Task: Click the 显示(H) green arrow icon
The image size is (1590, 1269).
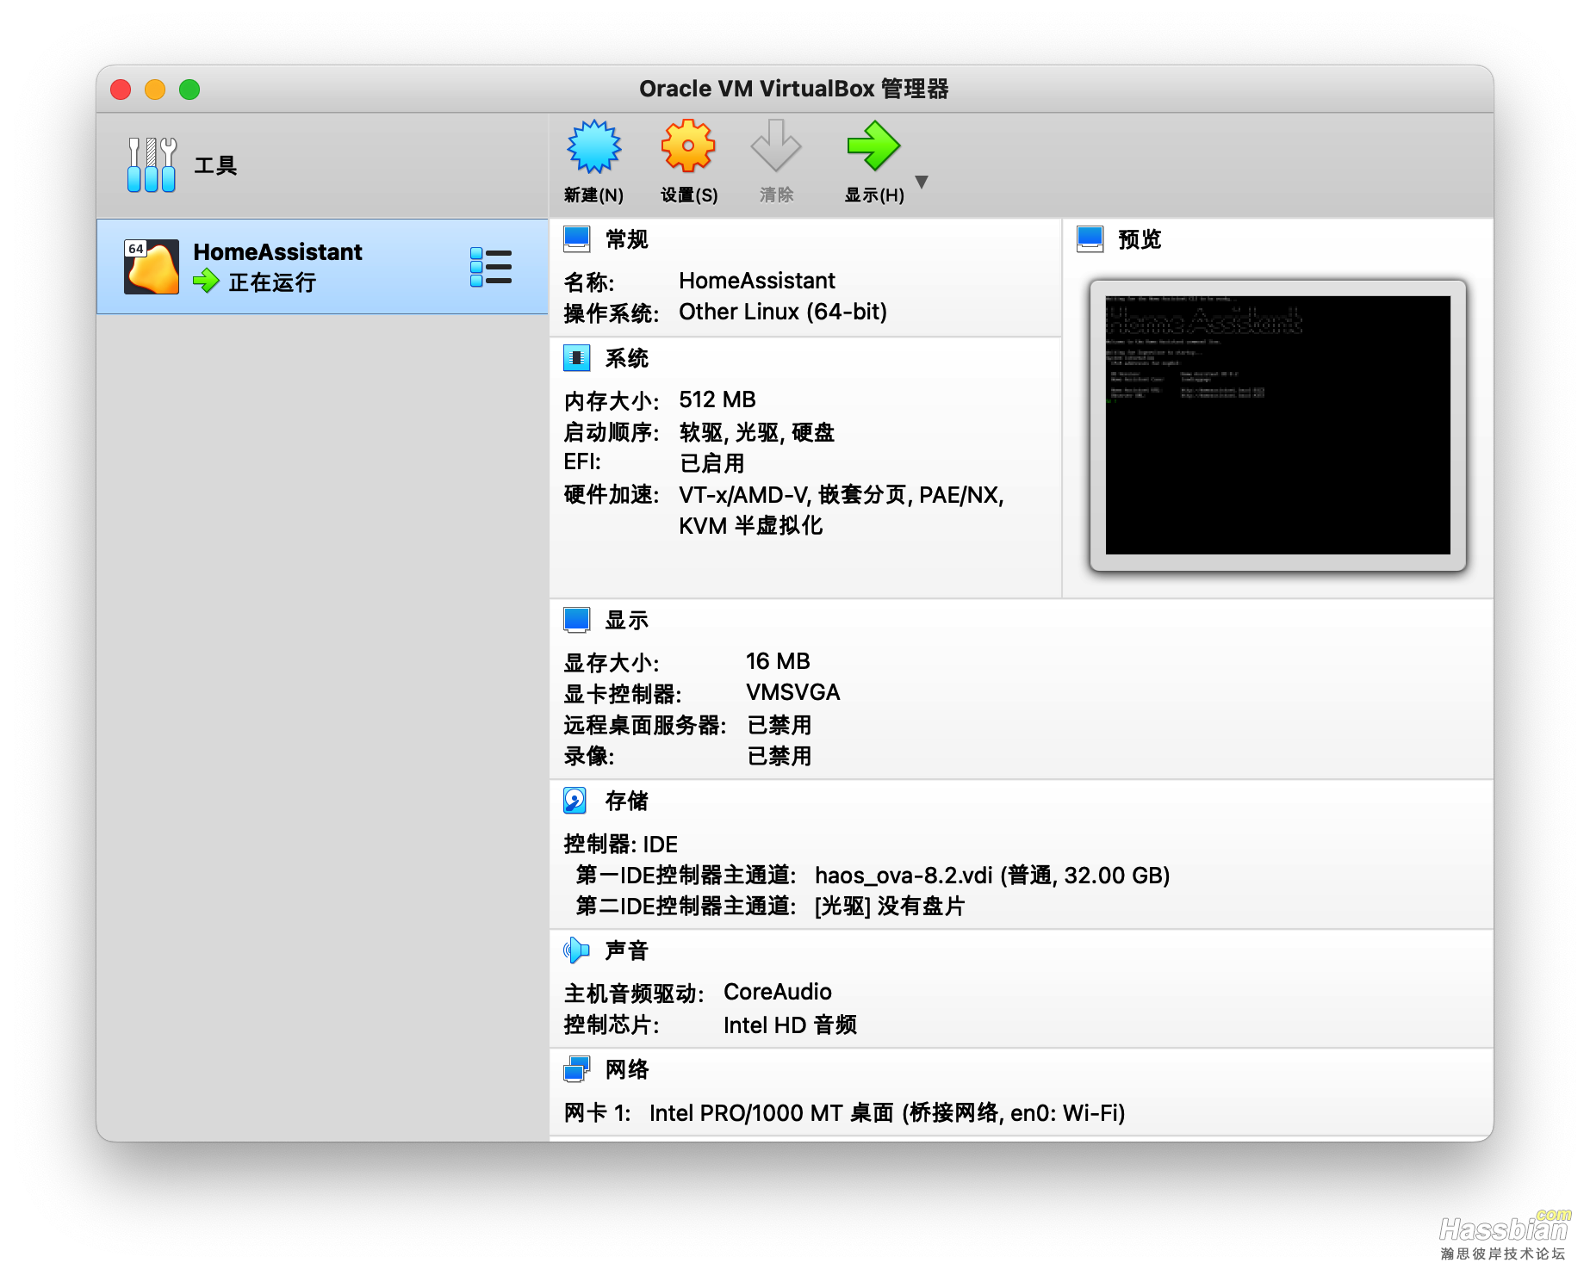Action: coord(873,145)
